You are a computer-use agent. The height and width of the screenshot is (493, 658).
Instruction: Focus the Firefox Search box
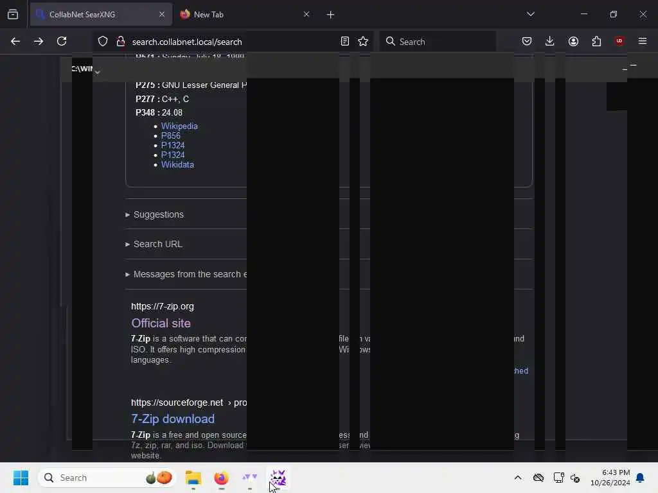click(437, 42)
